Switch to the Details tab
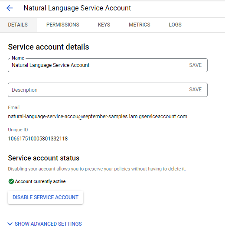Viewport: 225px width, 247px height. [18, 25]
